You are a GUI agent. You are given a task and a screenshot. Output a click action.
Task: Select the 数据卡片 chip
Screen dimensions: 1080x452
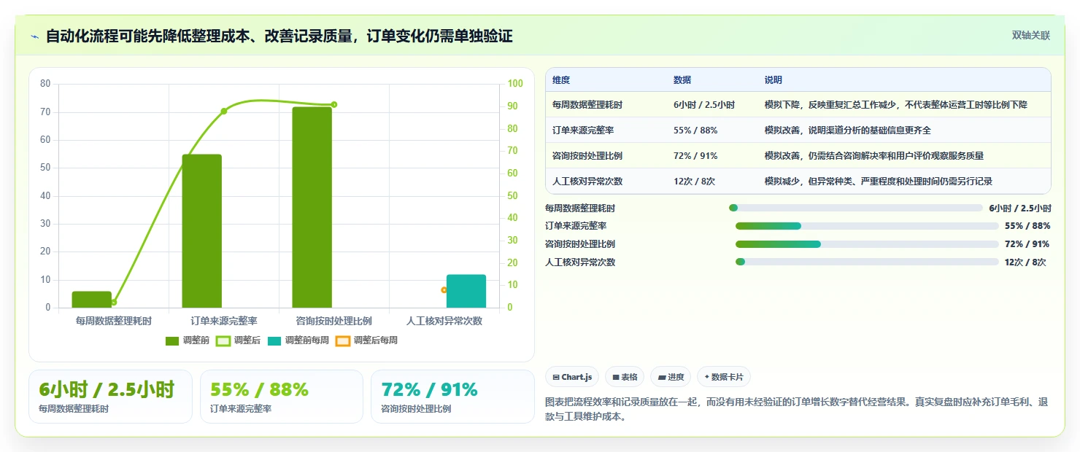point(724,377)
